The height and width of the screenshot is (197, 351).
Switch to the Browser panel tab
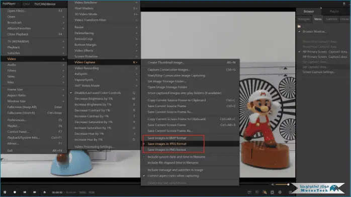tap(309, 12)
